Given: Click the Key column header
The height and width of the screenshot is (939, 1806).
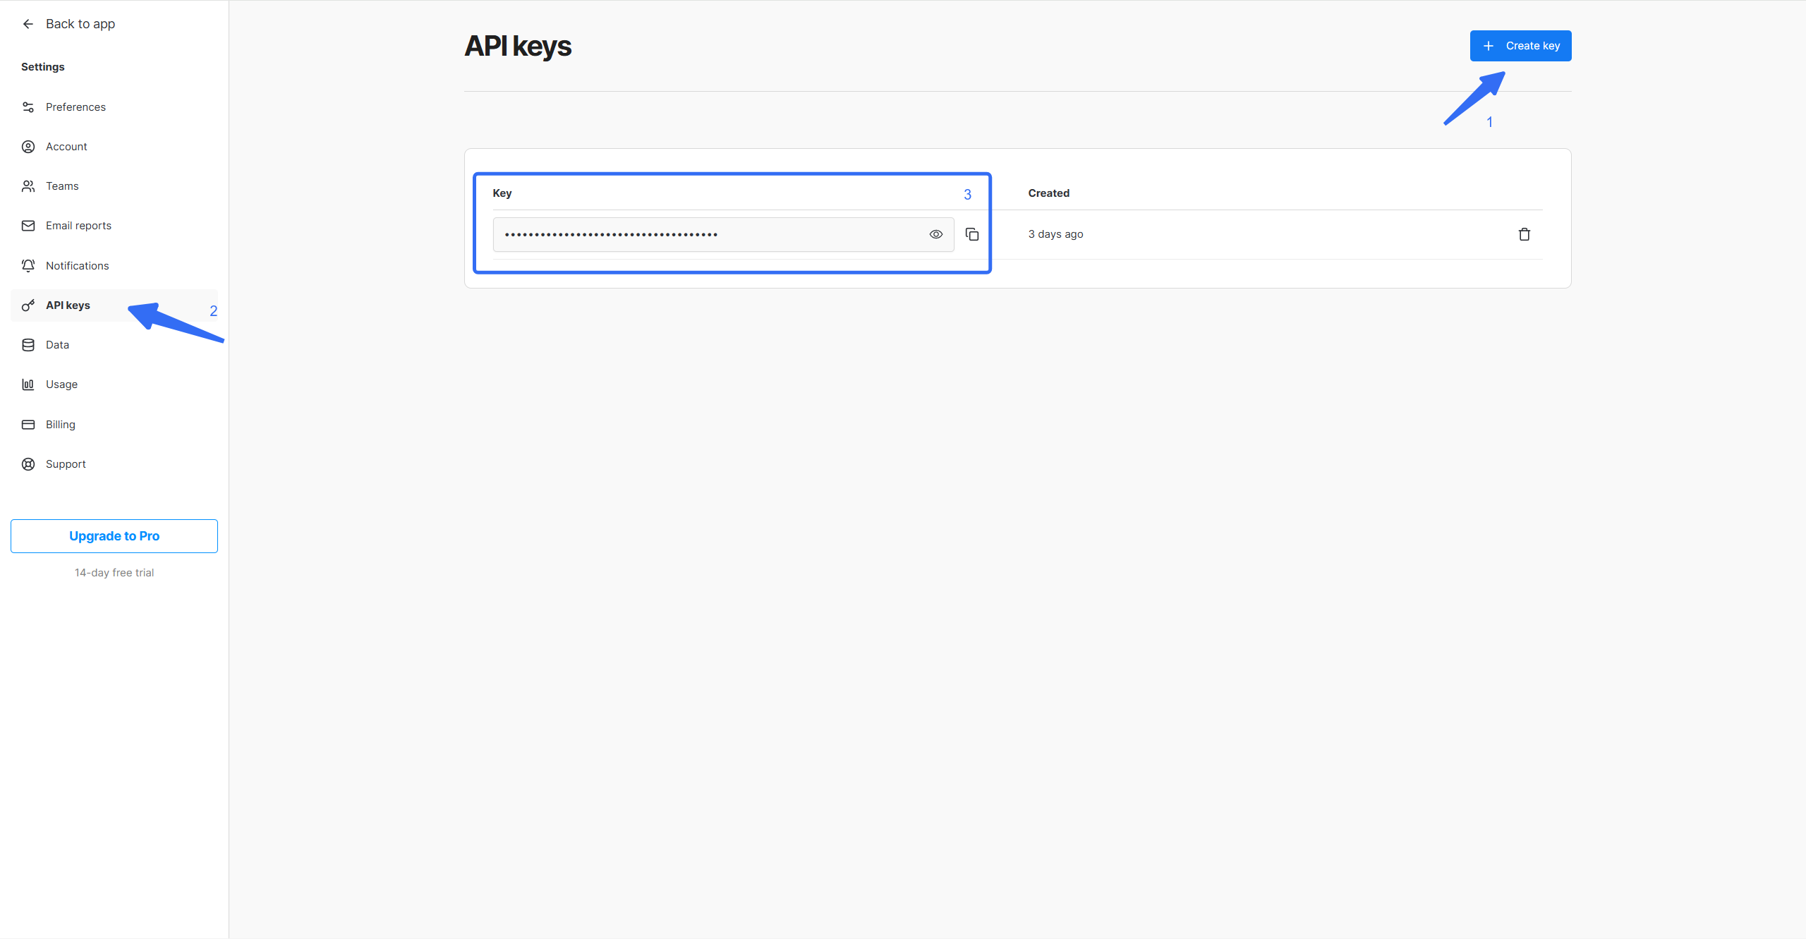Looking at the screenshot, I should coord(502,193).
